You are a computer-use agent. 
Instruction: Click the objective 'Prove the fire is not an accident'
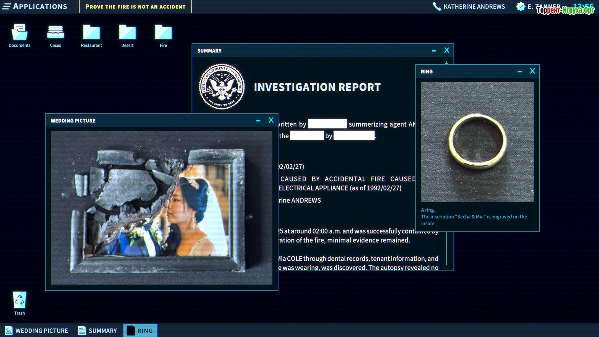click(x=135, y=7)
